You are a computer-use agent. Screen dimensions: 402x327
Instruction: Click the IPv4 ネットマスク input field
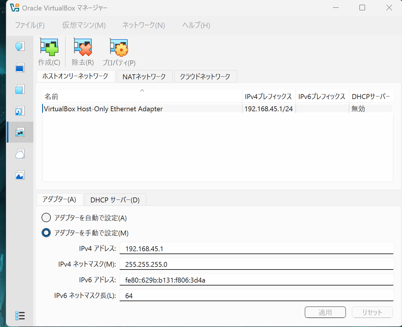coord(256,264)
